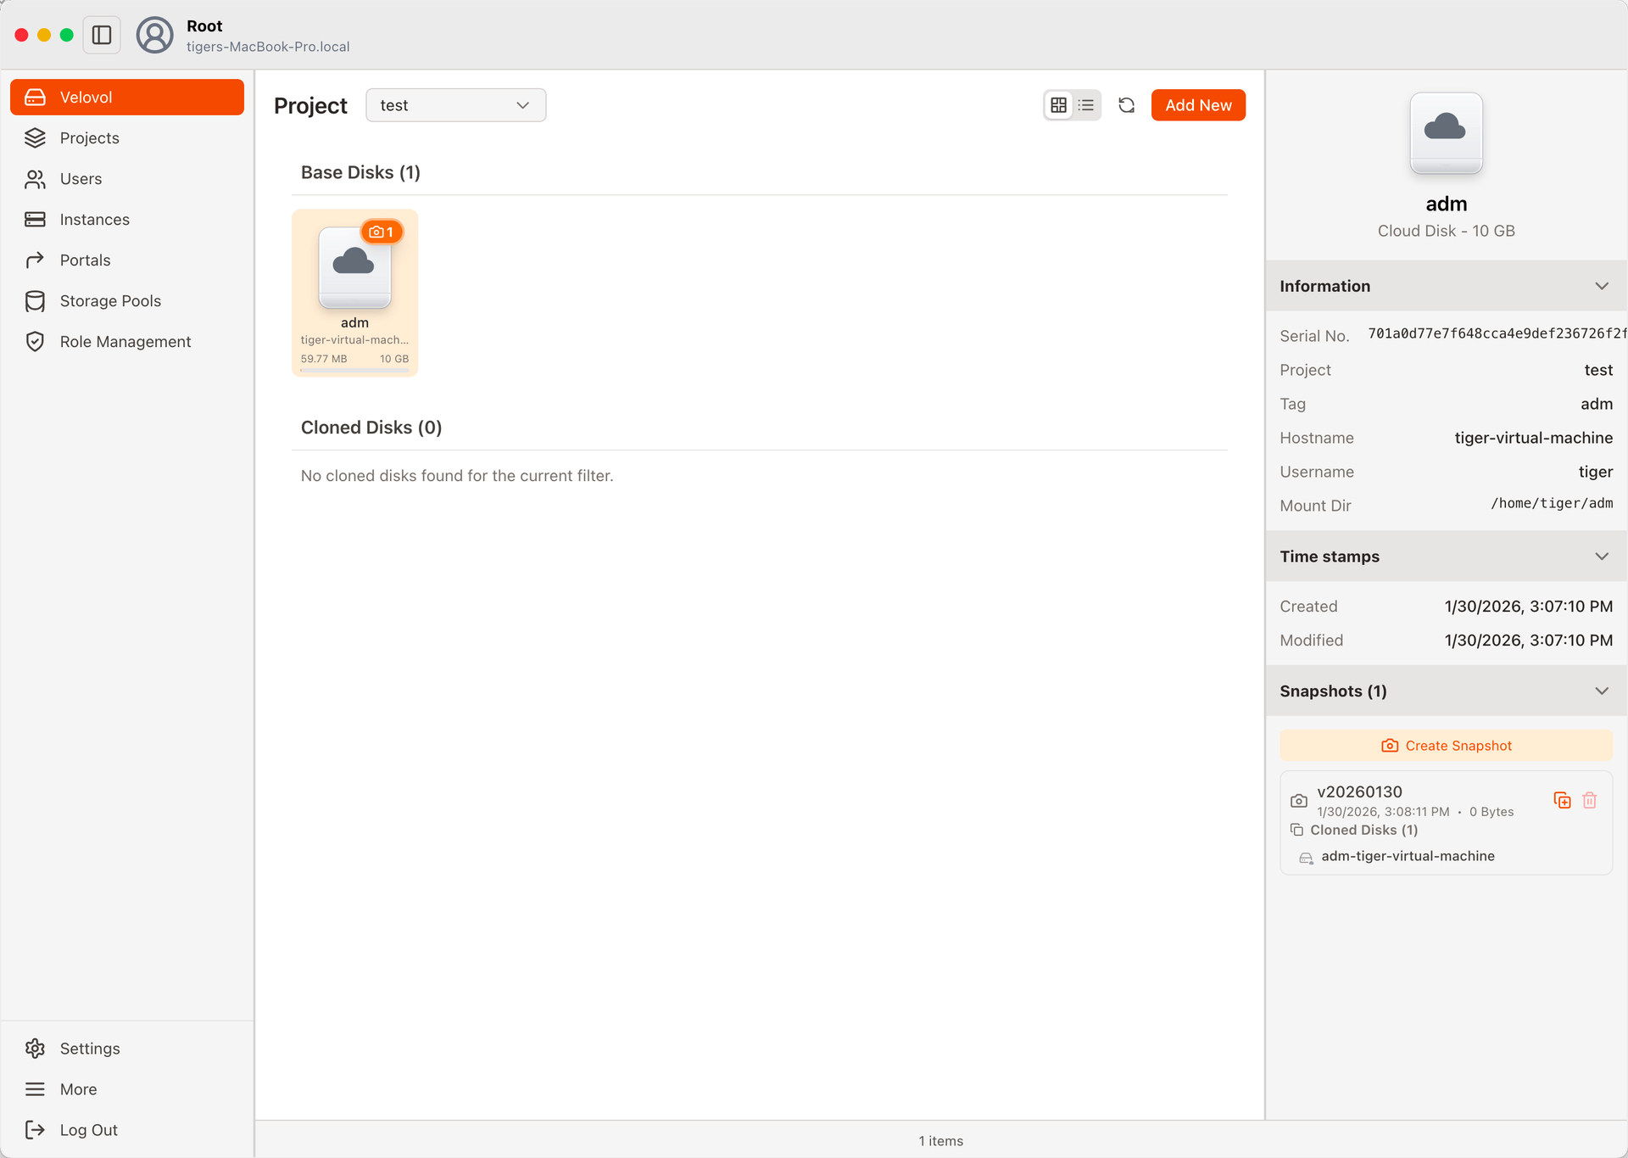Viewport: 1628px width, 1158px height.
Task: Click clone icon for snapshot v20260130
Action: [x=1562, y=800]
